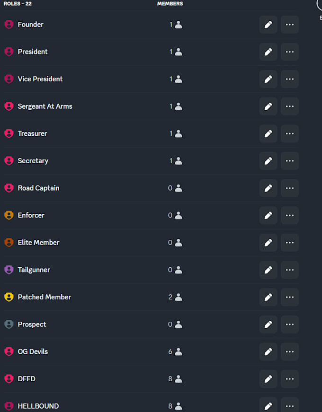This screenshot has width=322, height=412.
Task: Expand more options for DFFD role
Action: pos(290,378)
